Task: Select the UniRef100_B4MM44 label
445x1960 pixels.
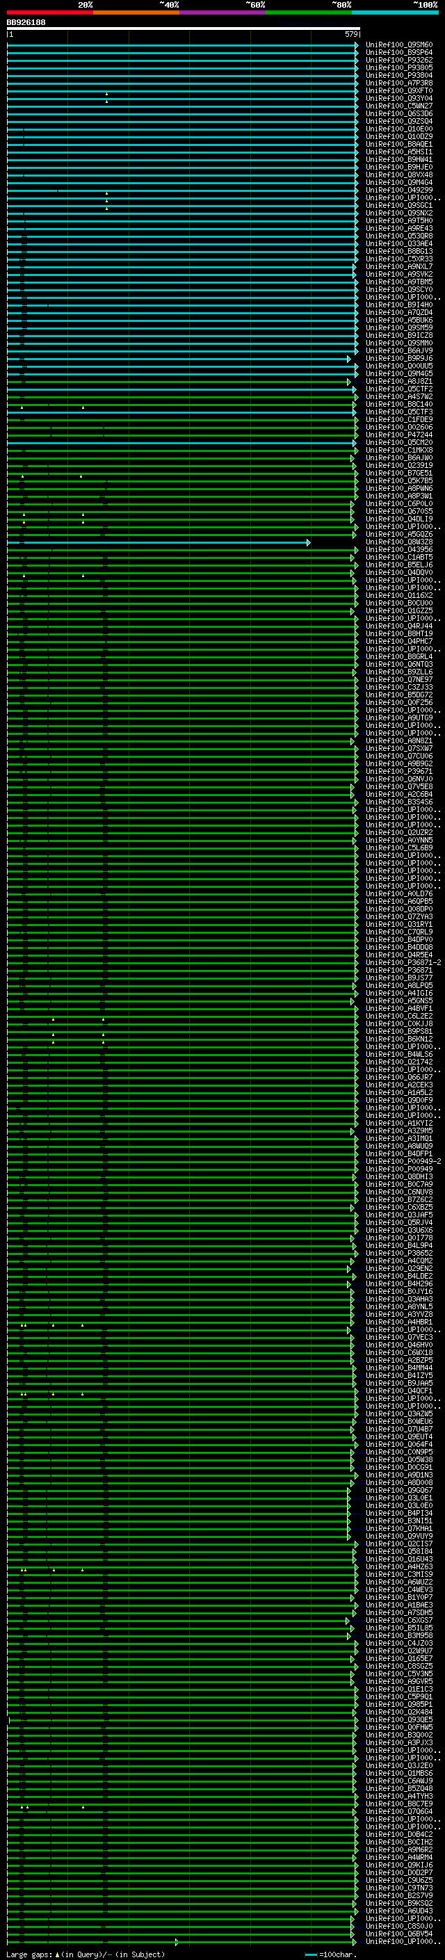Action: pyautogui.click(x=398, y=1368)
